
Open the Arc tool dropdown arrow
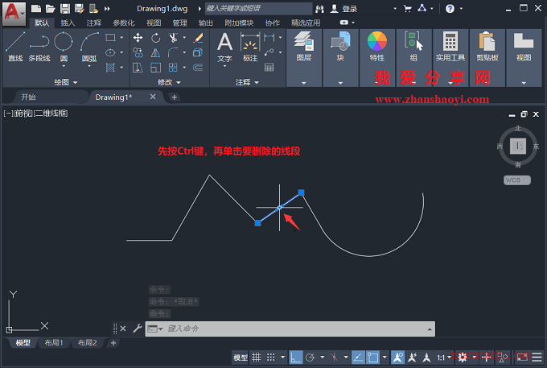[89, 66]
